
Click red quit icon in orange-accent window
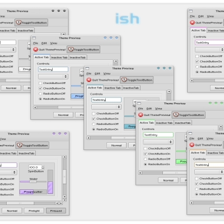coord(192,145)
